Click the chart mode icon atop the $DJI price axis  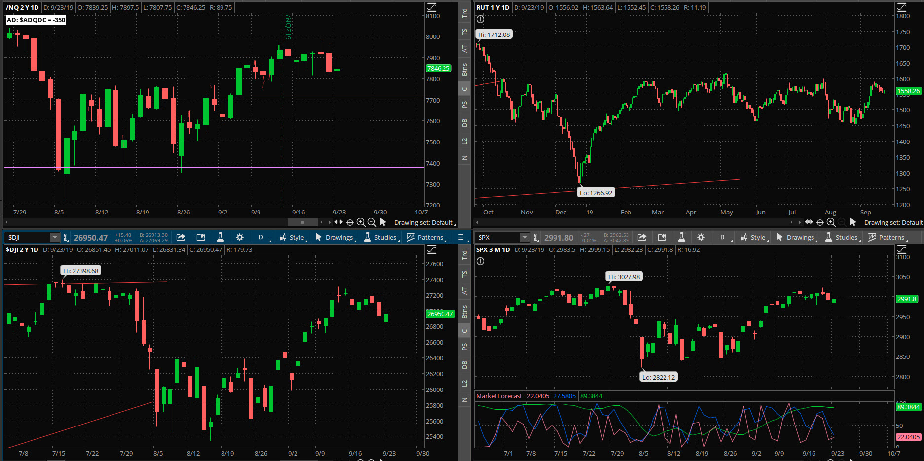(432, 249)
